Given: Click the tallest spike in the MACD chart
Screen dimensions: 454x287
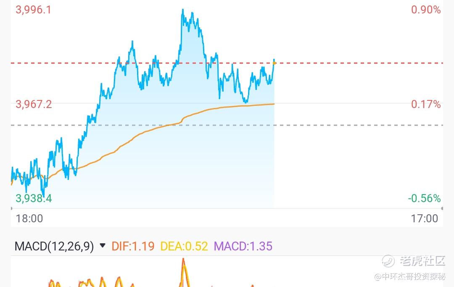Looking at the screenshot, I should point(183,261).
